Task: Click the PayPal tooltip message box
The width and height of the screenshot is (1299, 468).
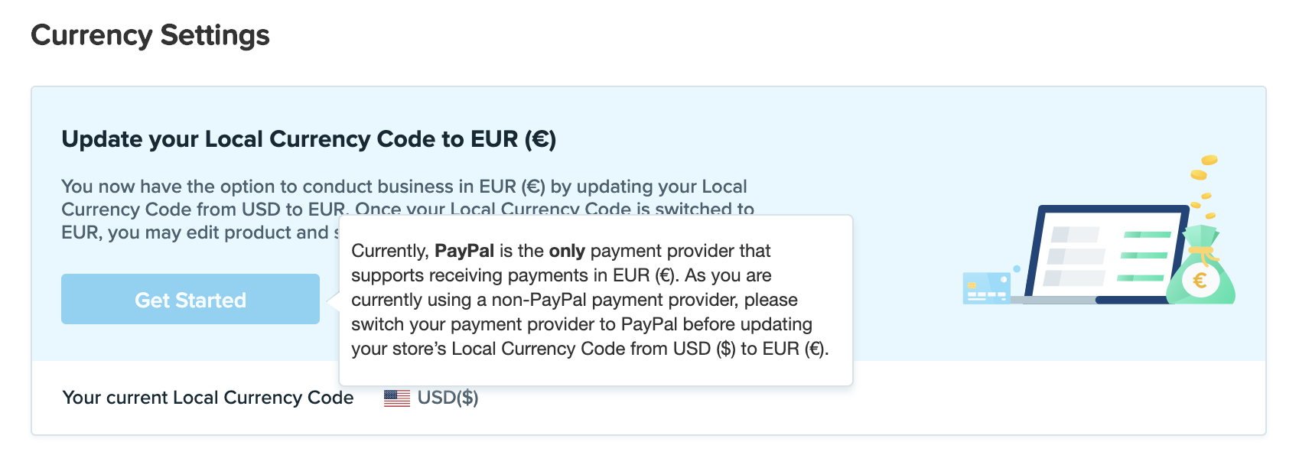Action: pyautogui.click(x=596, y=301)
